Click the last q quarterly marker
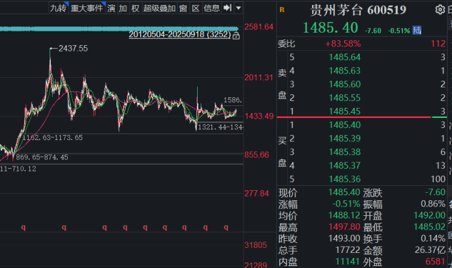Screen dimensions: 452x268 pyautogui.click(x=226, y=227)
